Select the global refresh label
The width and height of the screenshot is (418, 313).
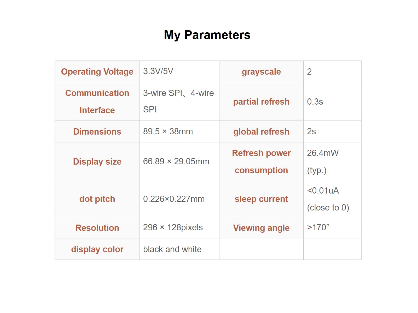click(x=261, y=132)
